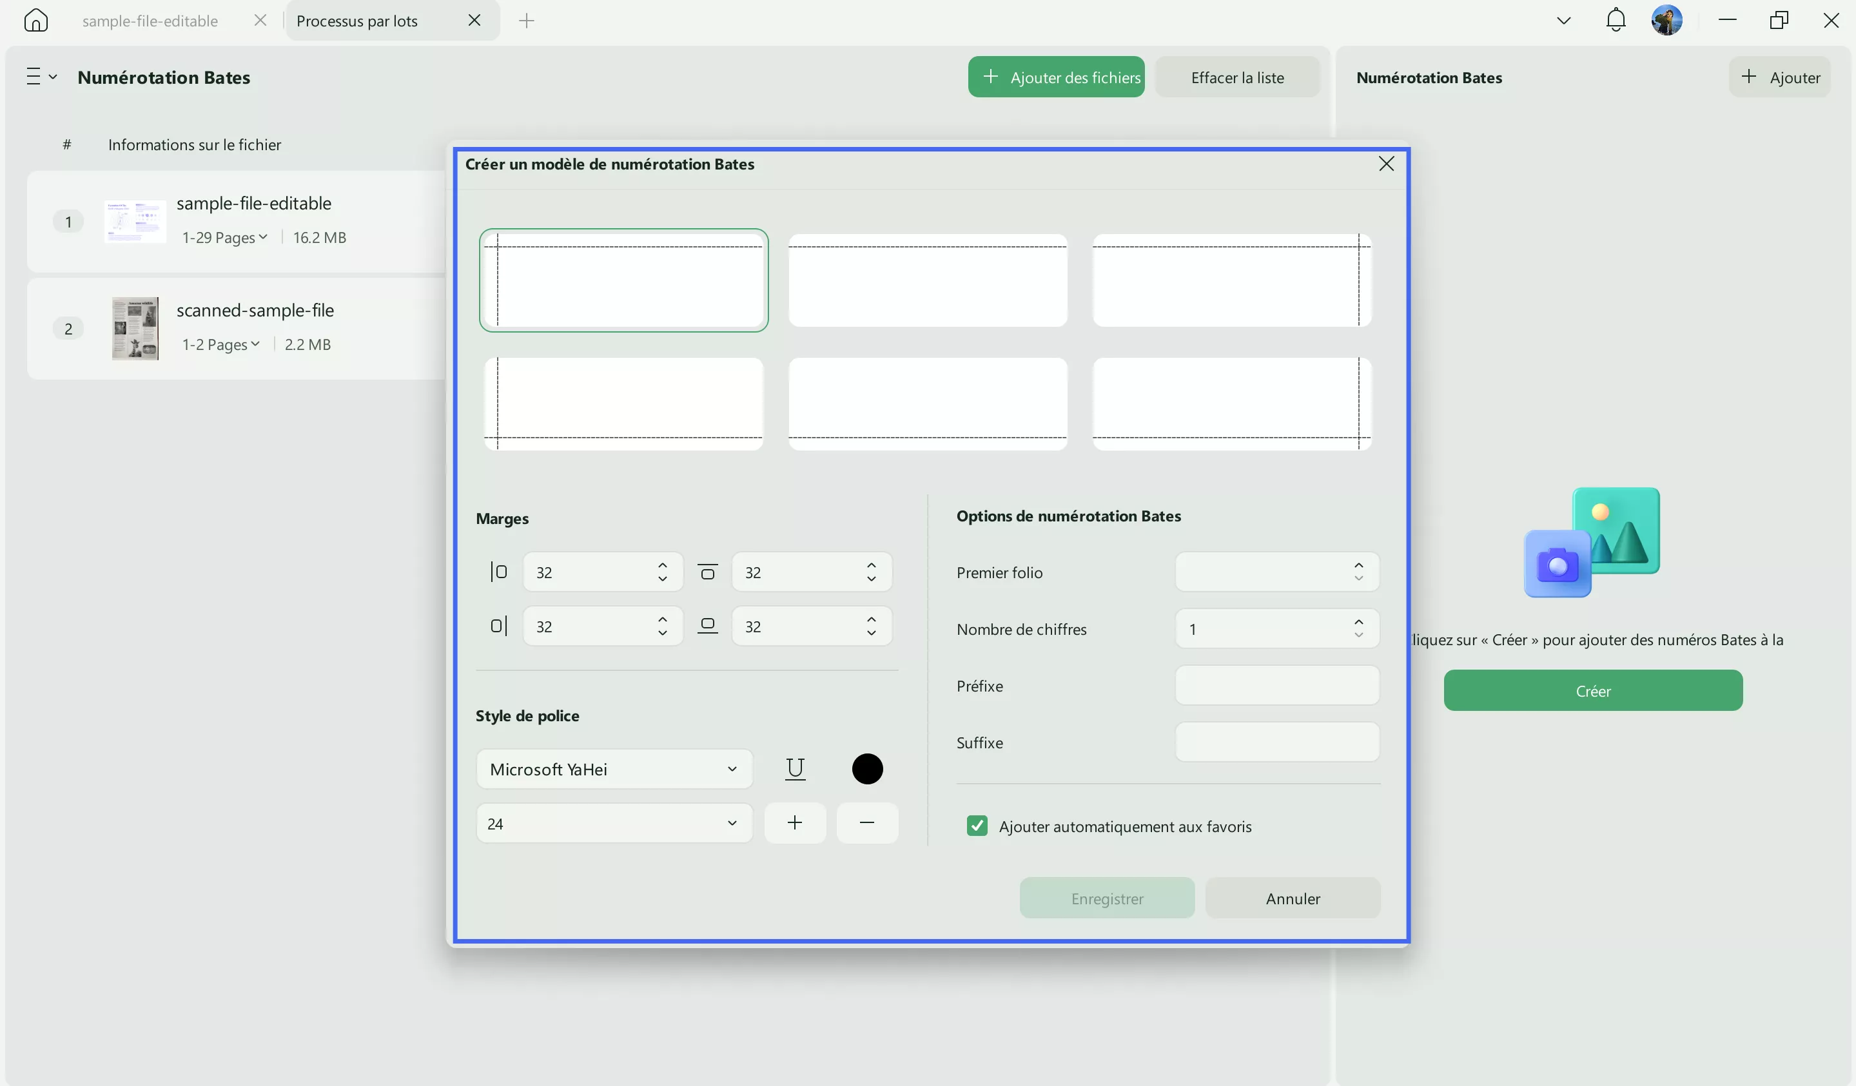
Task: Click Annuler button
Action: tap(1293, 898)
